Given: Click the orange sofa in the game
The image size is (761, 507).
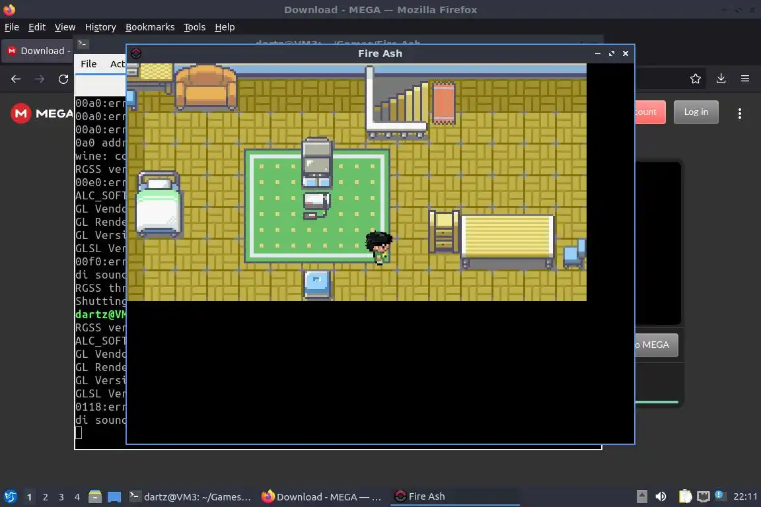Looking at the screenshot, I should (206, 87).
